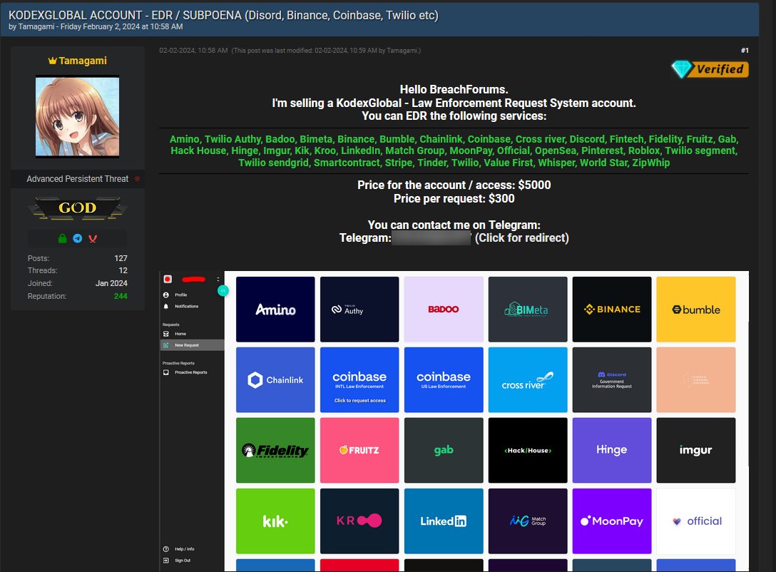
Task: Open three-dot menu in embedded sidebar
Action: pos(218,279)
